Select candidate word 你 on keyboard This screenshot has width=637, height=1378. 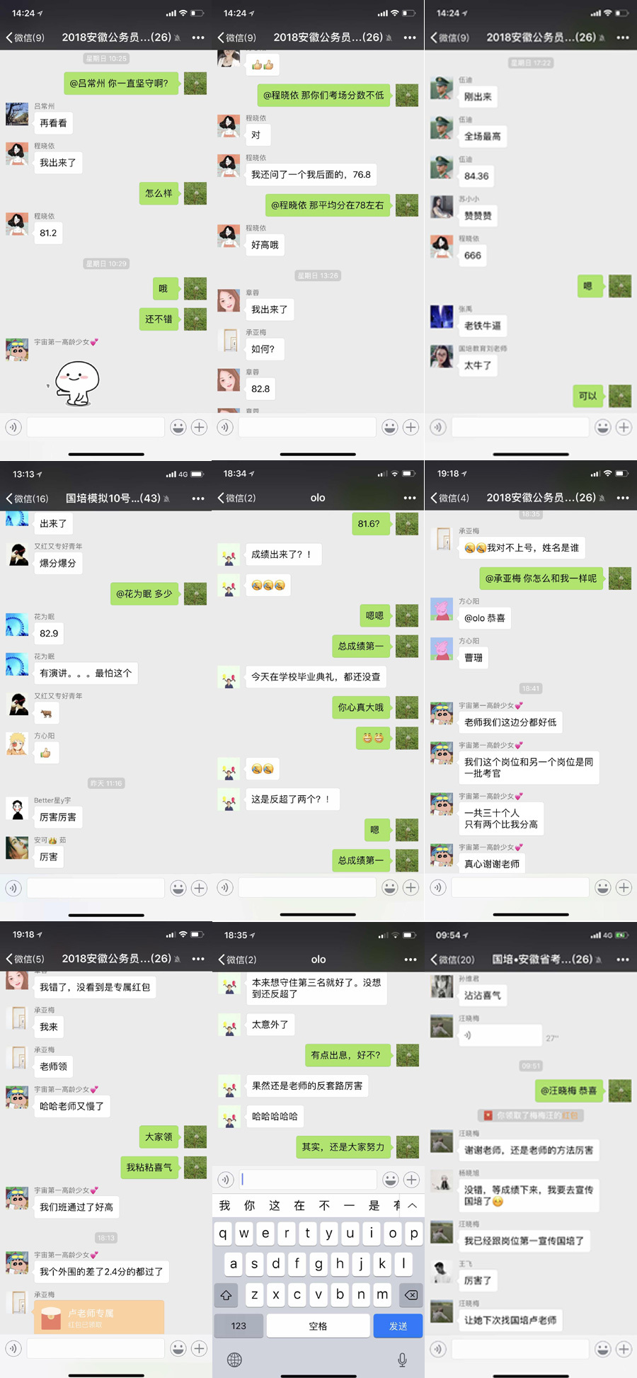tap(249, 1205)
